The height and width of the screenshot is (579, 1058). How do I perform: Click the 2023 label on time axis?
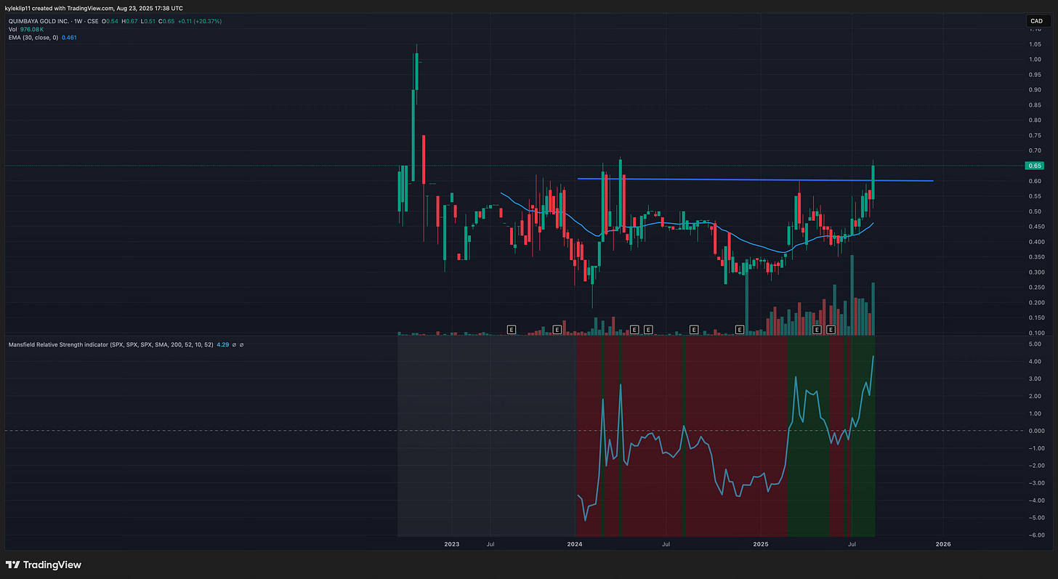(451, 543)
